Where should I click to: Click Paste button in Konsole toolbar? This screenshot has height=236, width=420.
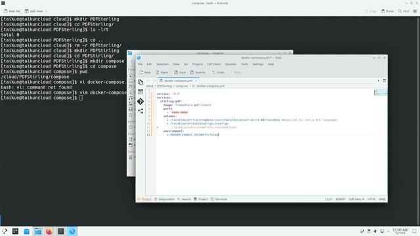click(x=387, y=11)
